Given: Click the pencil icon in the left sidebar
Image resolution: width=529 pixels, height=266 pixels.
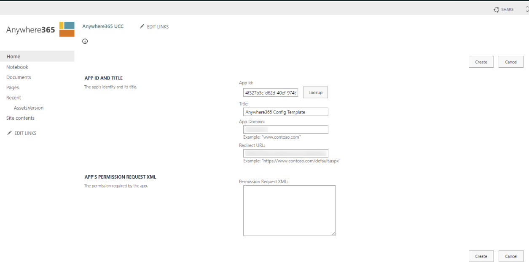Looking at the screenshot, I should click(x=9, y=133).
